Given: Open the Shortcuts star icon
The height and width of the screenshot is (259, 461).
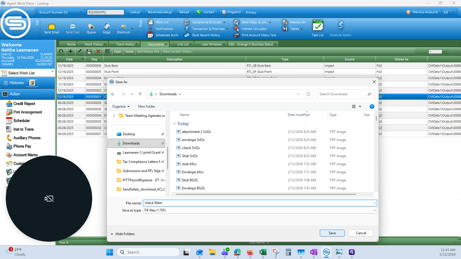Looking at the screenshot, I should (124, 26).
